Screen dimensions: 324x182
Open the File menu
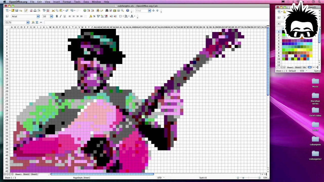click(32, 2)
